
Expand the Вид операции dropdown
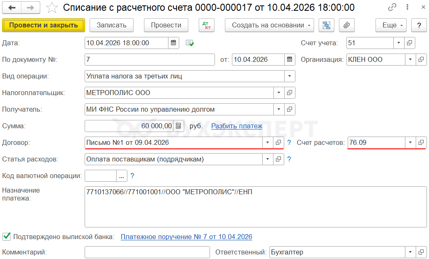[x=289, y=76]
